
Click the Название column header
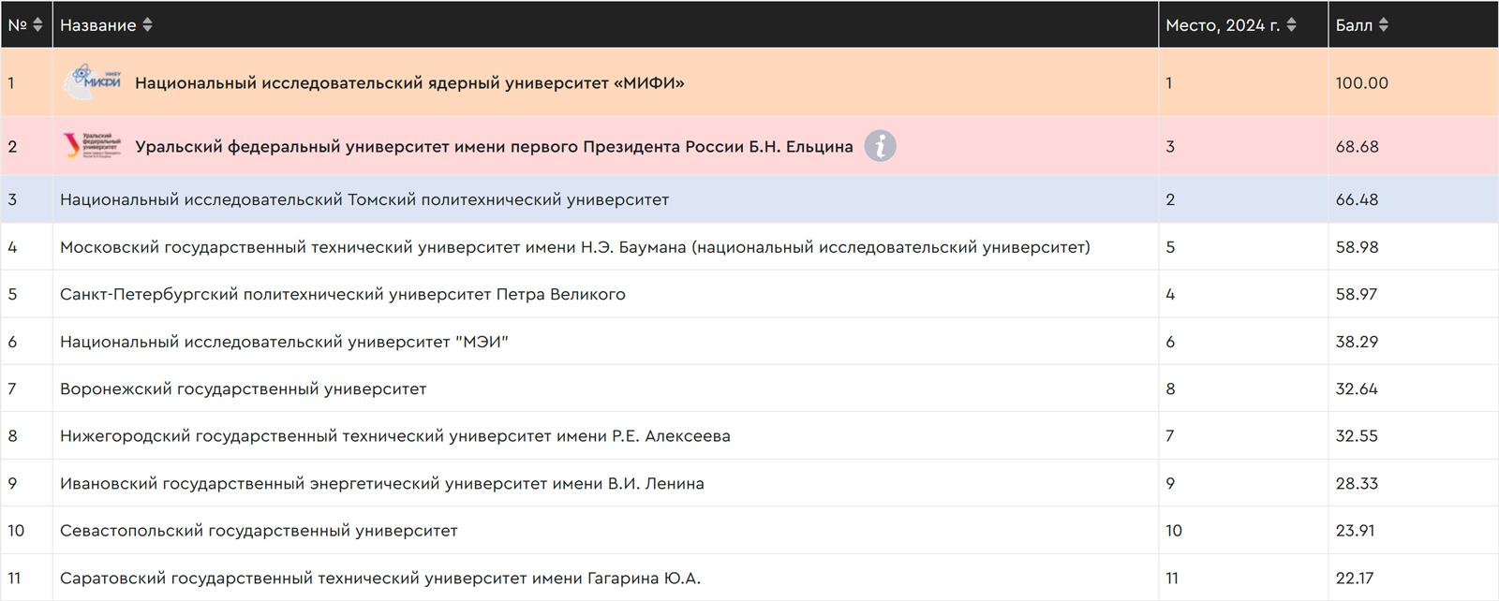(x=98, y=25)
